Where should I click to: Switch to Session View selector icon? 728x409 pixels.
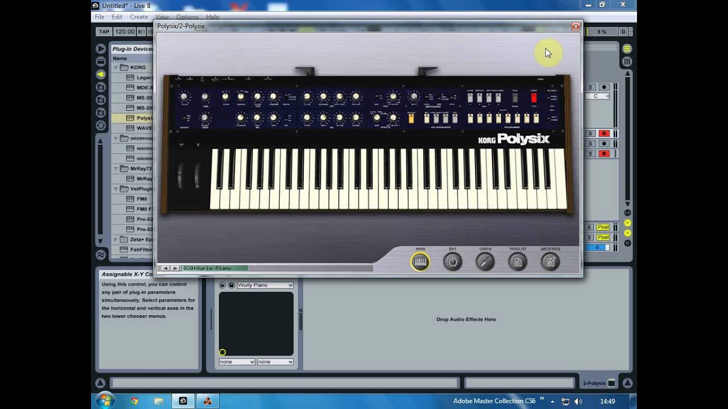[627, 61]
